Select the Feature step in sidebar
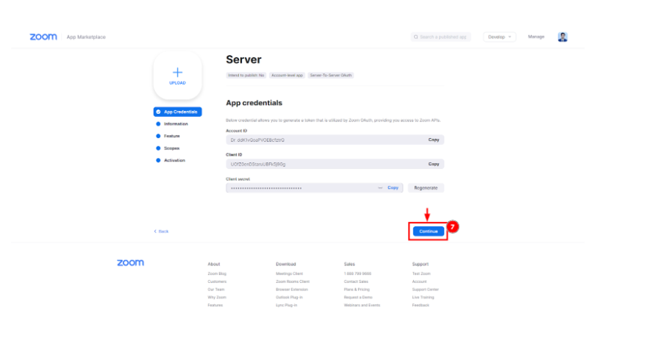650x349 pixels. 172,136
